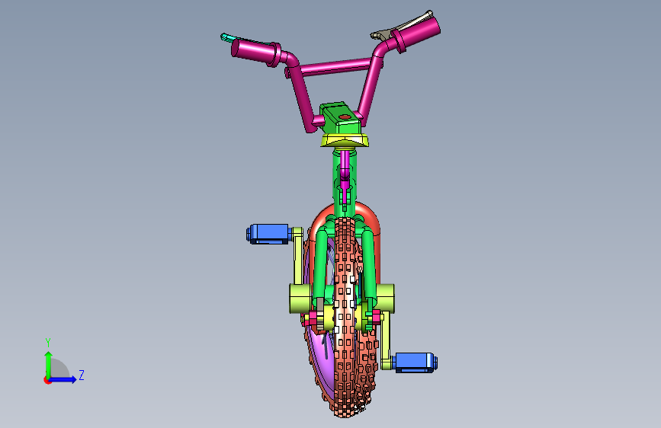The image size is (661, 428).
Task: Select the green stem clamp block
Action: click(x=342, y=118)
